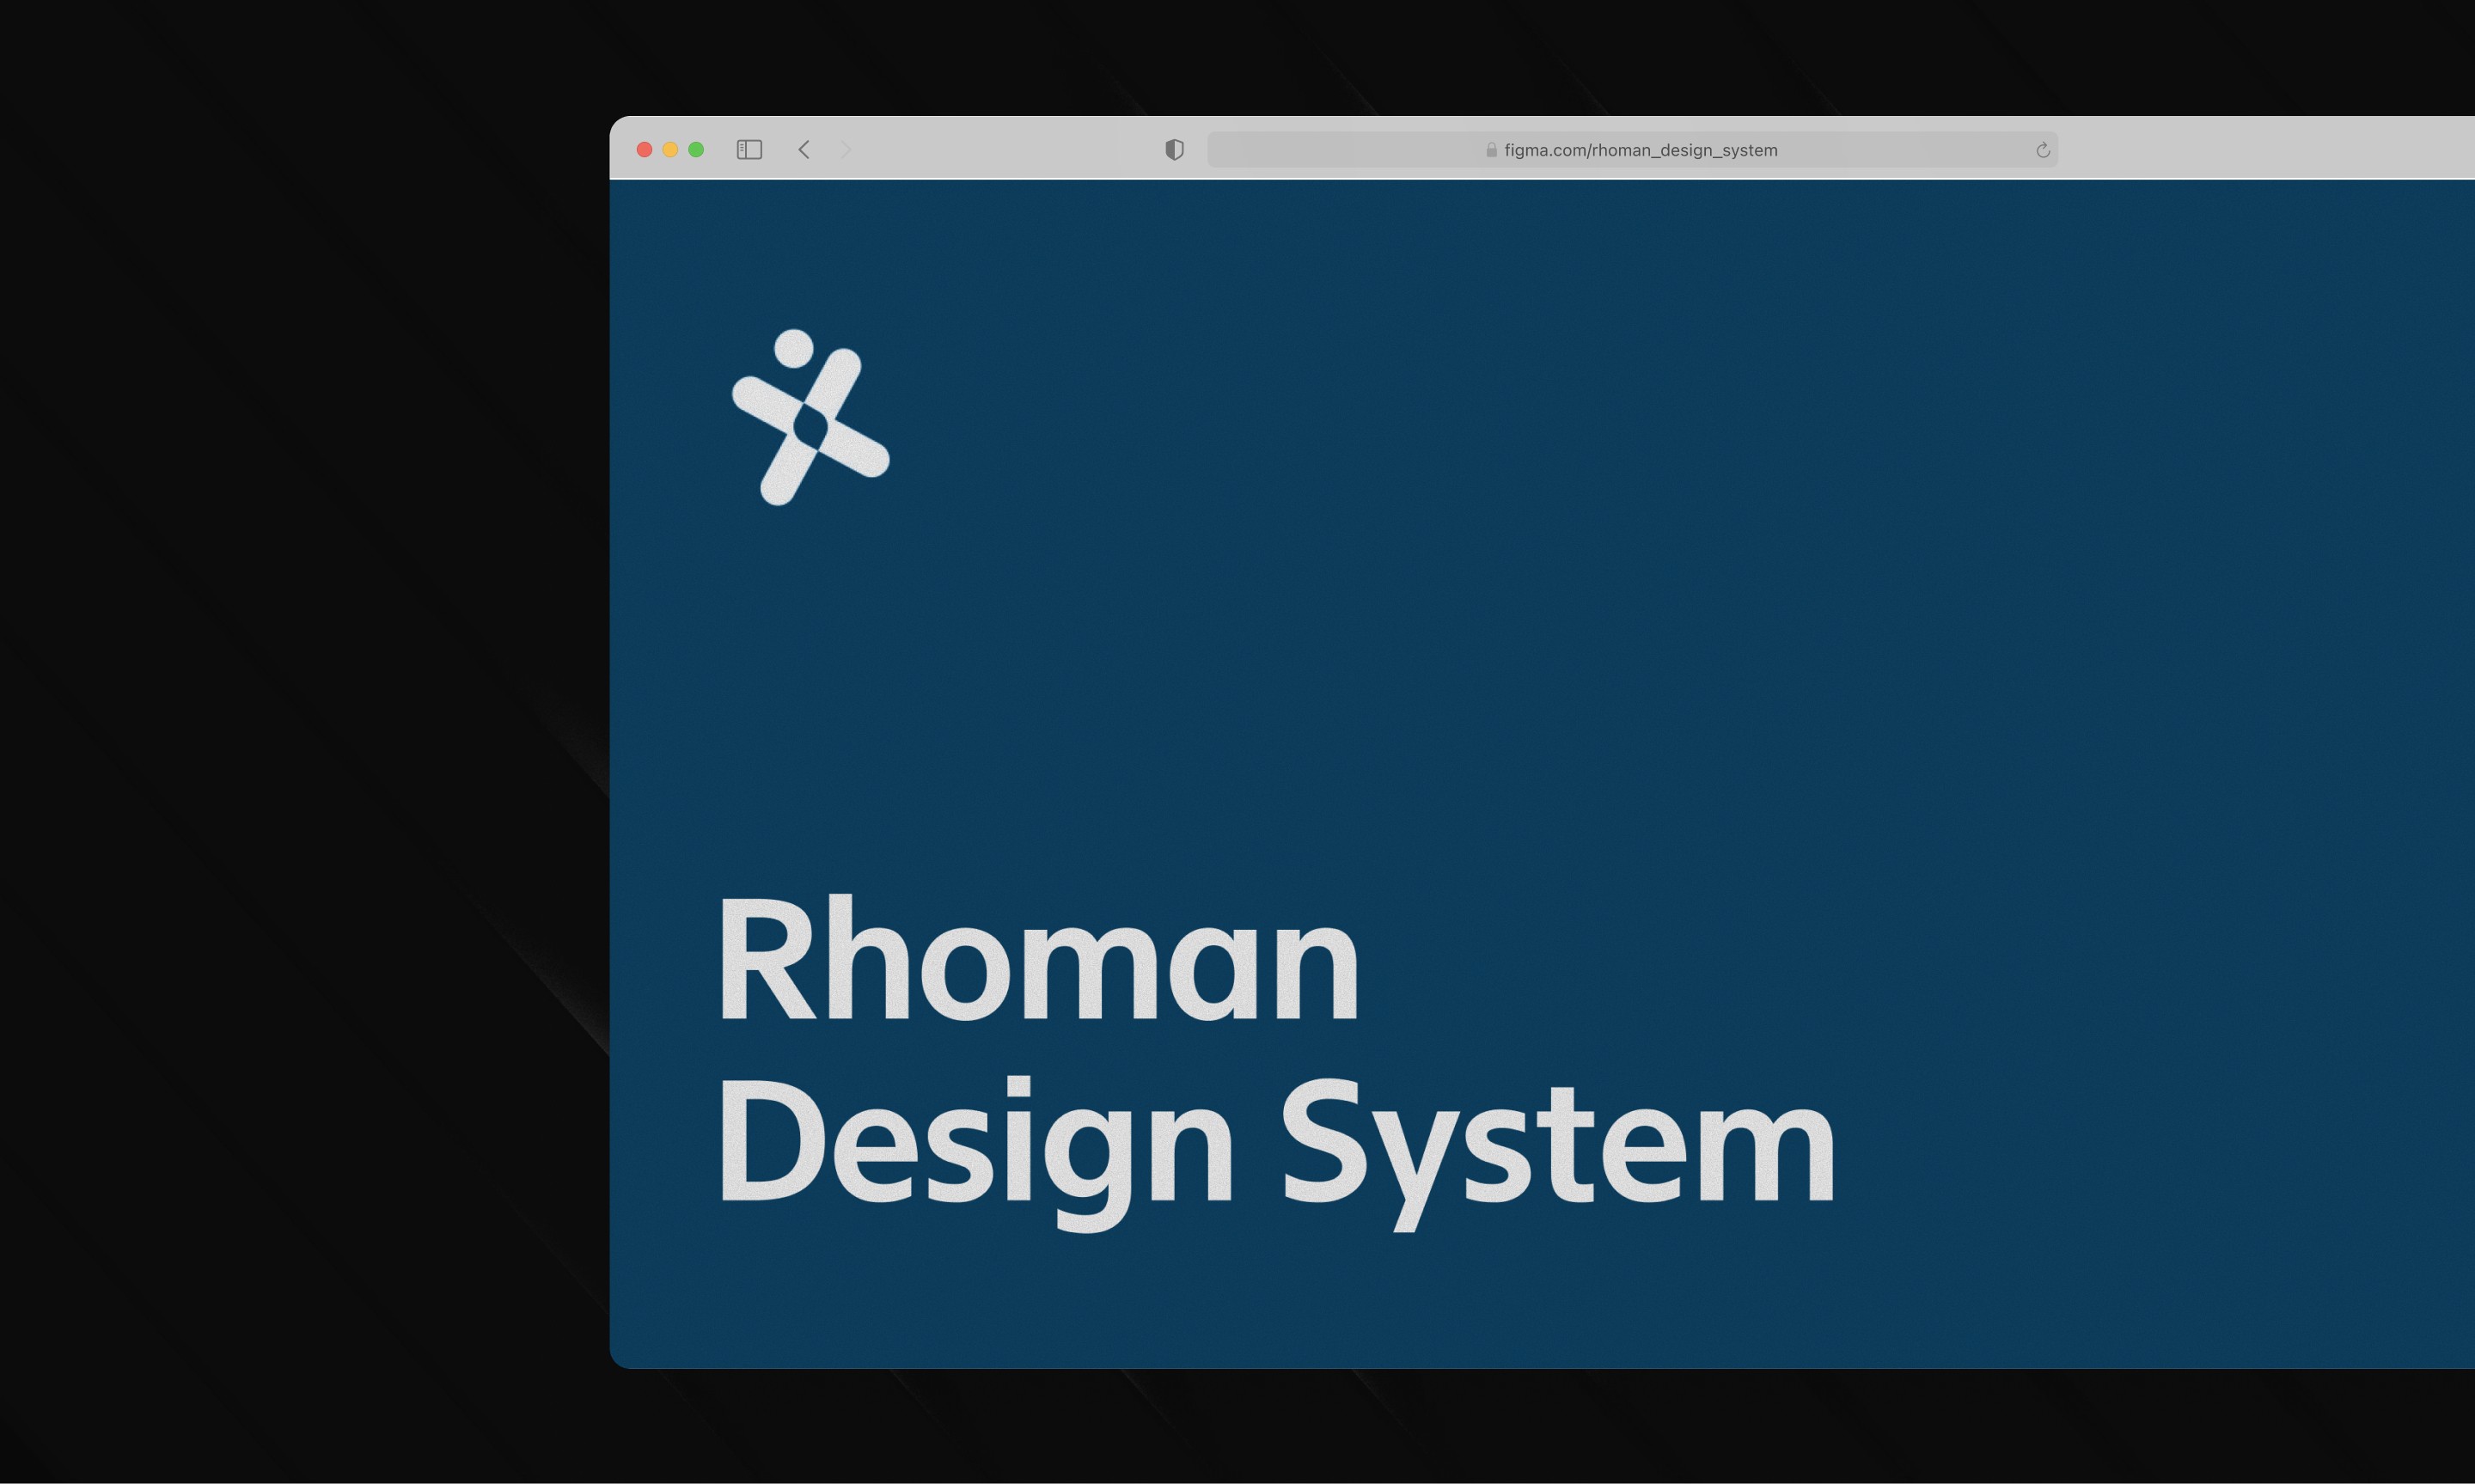Click the round dot atop the logo
2475x1484 pixels.
coord(794,348)
